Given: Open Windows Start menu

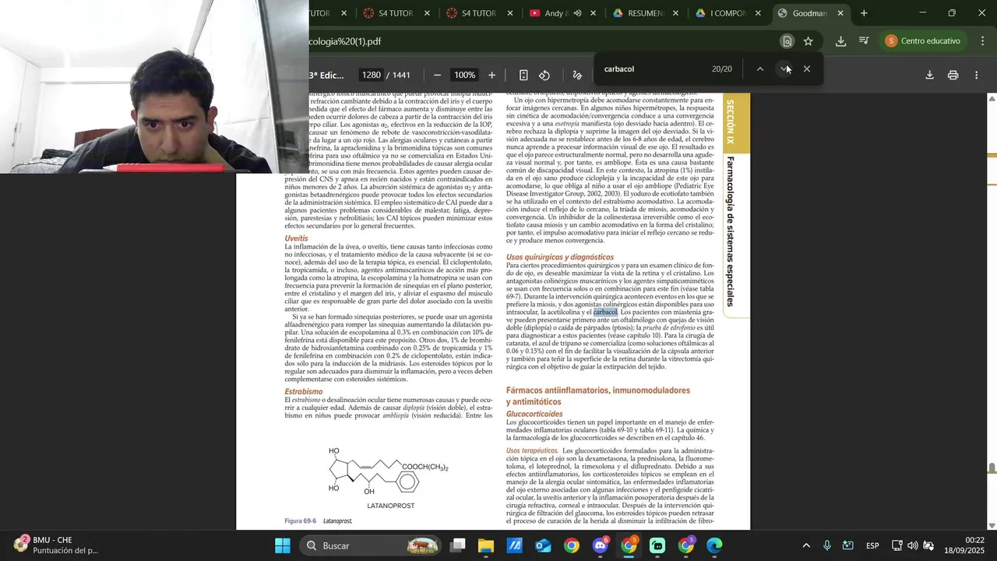Looking at the screenshot, I should 283,545.
